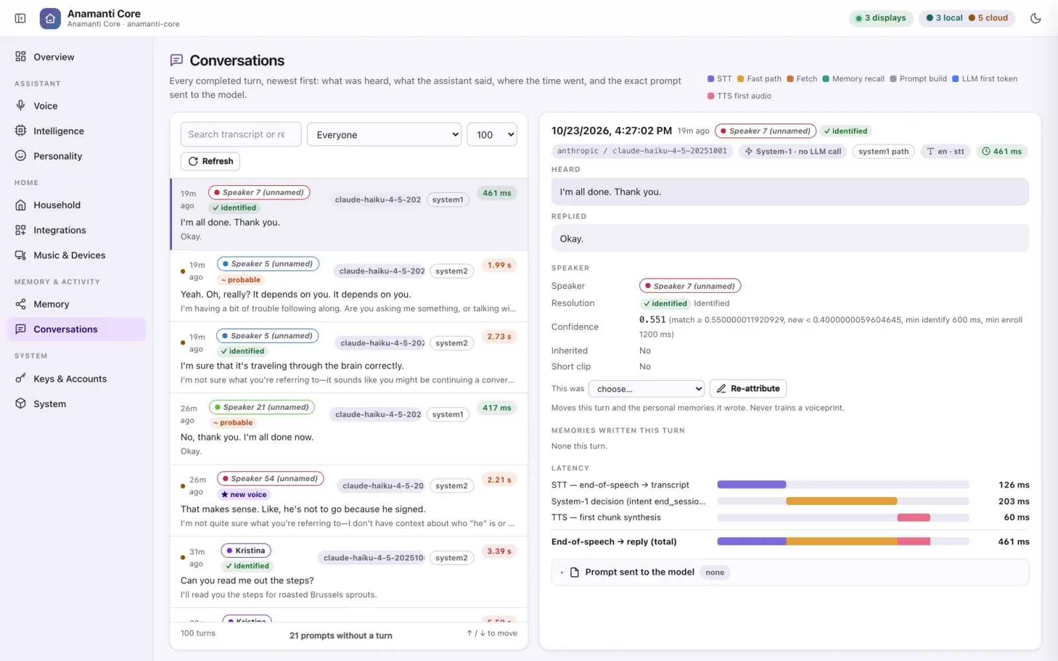Click the Memory share-nodes icon

pyautogui.click(x=20, y=304)
